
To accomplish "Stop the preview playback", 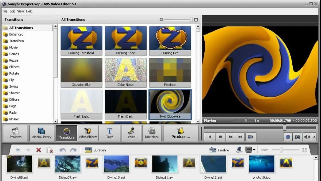I will click(x=220, y=137).
